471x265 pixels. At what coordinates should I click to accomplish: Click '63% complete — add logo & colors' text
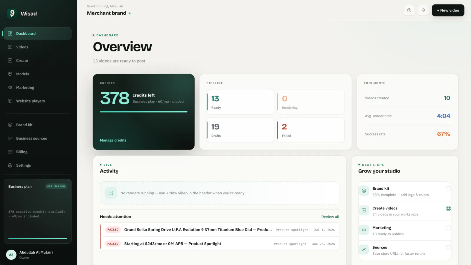(x=400, y=195)
